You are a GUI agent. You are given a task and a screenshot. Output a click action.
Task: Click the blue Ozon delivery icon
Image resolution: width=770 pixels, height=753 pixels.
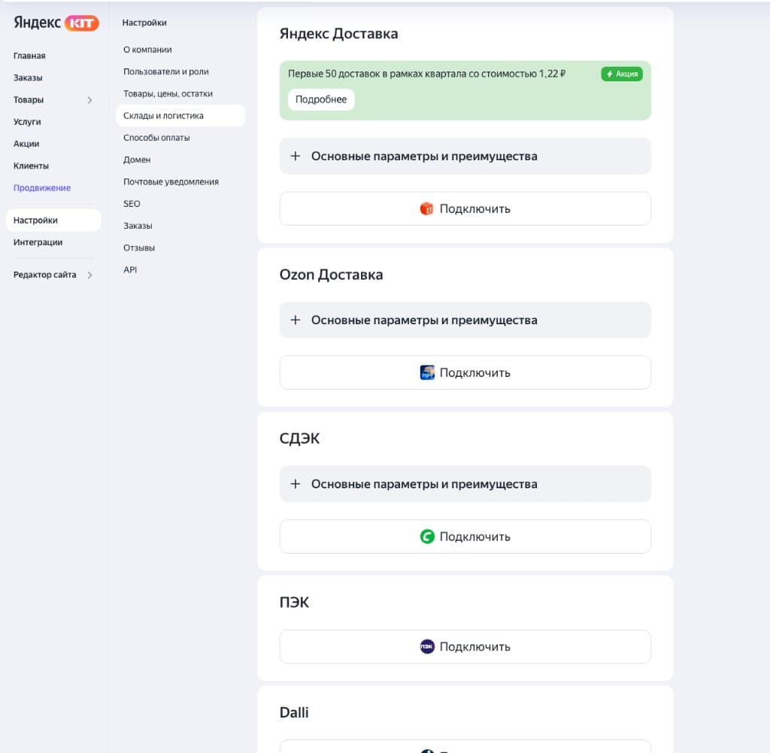427,372
